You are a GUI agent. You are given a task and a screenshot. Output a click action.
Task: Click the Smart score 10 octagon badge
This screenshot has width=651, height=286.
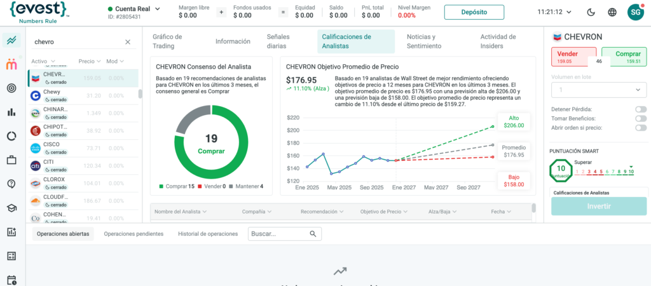click(x=561, y=170)
